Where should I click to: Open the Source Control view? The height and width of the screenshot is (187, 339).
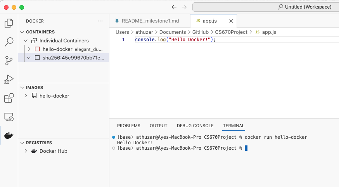(9, 61)
